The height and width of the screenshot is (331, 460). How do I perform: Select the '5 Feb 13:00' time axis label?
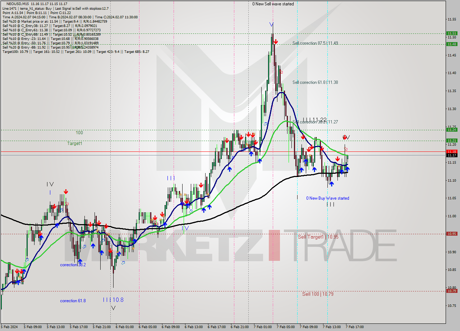(x=56, y=327)
